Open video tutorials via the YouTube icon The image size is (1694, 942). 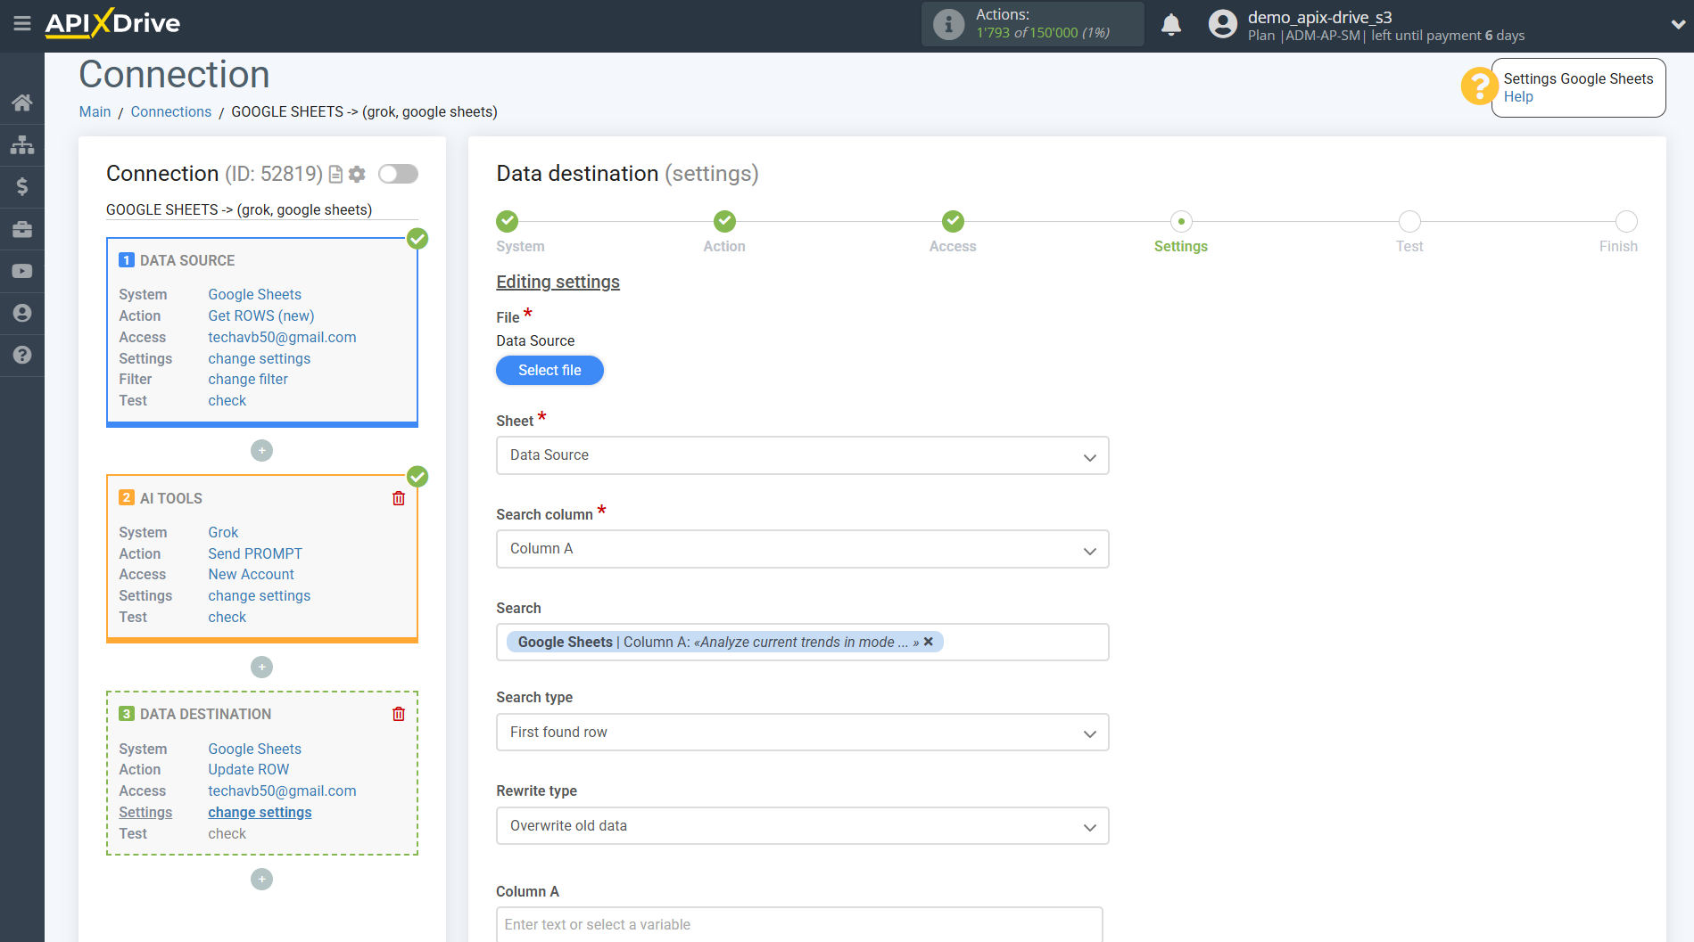[22, 271]
